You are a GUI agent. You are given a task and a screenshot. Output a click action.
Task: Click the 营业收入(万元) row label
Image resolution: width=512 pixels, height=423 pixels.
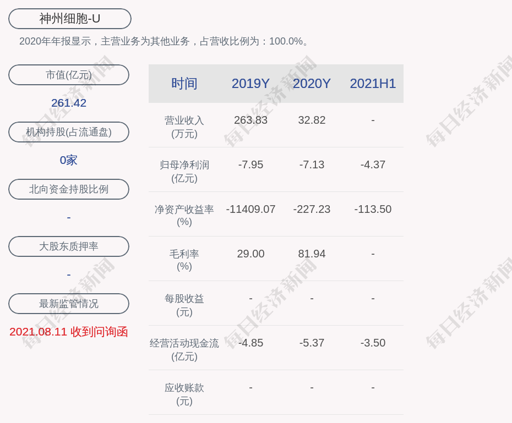[x=184, y=127]
